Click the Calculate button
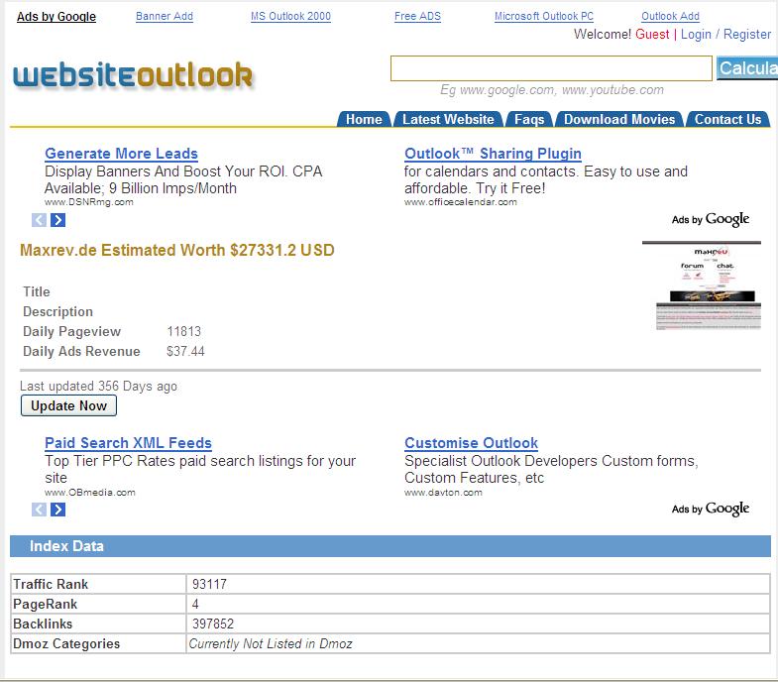Viewport: 778px width, 682px height. point(747,68)
